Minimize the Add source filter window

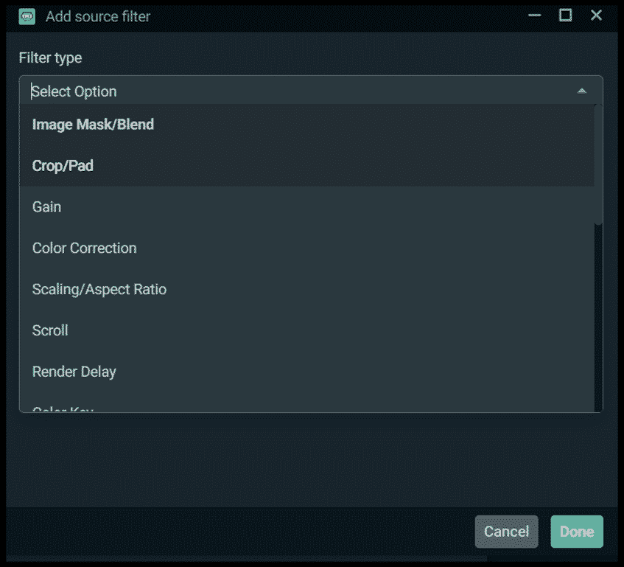[x=534, y=15]
